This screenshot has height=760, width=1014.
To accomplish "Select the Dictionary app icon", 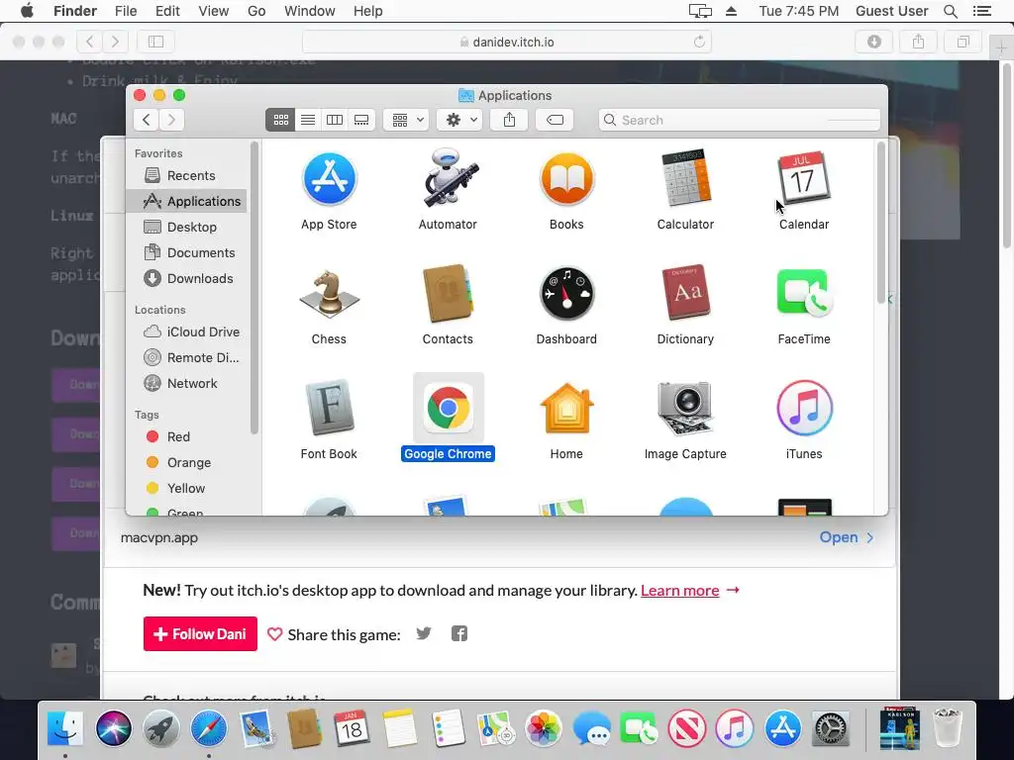I will coord(685,294).
